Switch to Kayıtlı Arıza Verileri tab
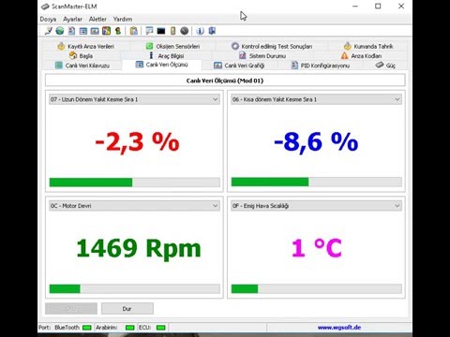The width and height of the screenshot is (450, 337). [86, 46]
